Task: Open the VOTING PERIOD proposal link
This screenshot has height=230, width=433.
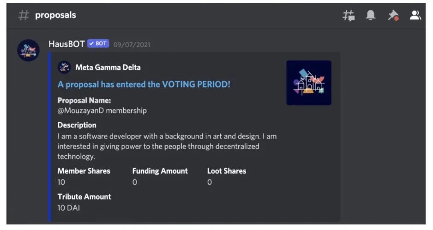Action: [144, 85]
